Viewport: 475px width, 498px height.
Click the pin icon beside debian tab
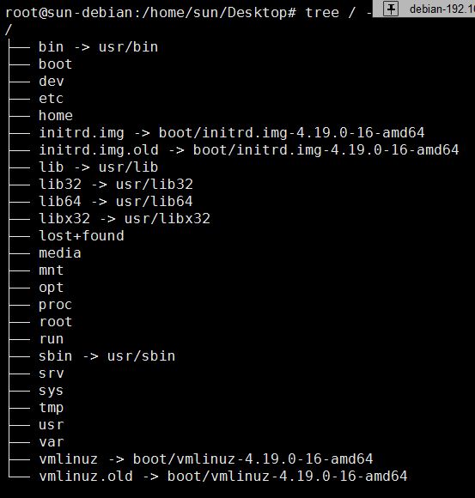pyautogui.click(x=391, y=9)
